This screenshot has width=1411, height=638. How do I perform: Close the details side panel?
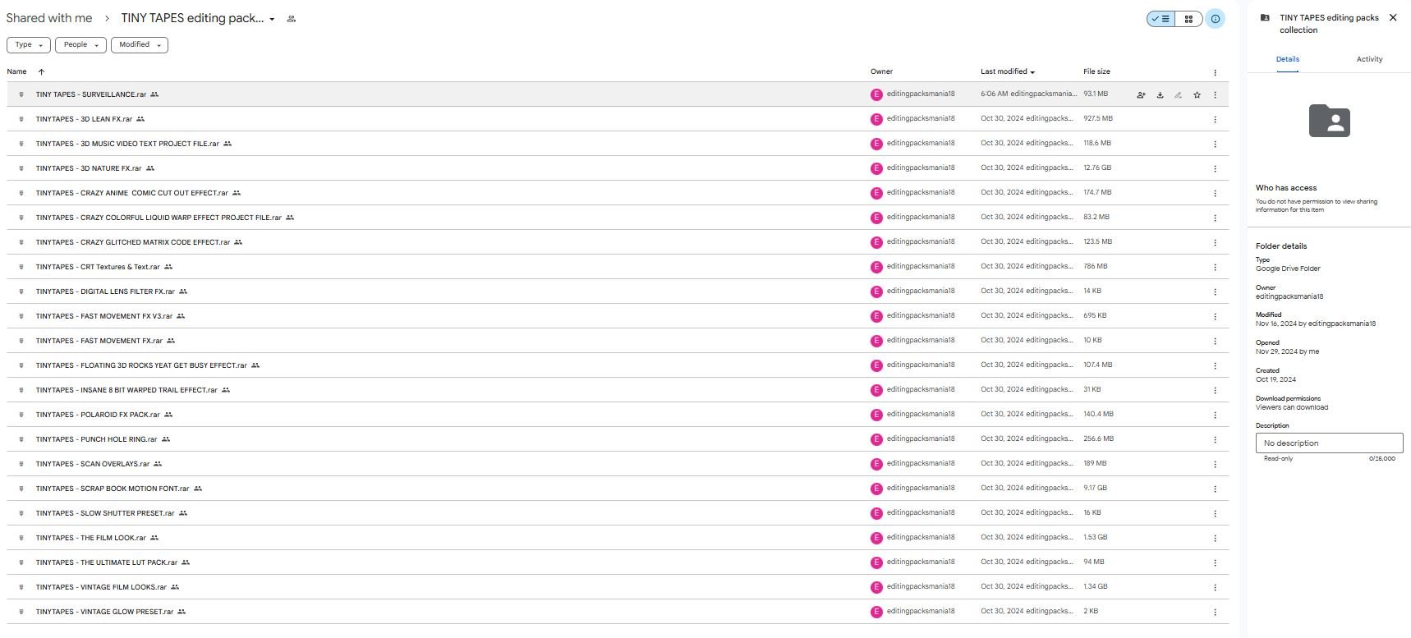[x=1393, y=17]
